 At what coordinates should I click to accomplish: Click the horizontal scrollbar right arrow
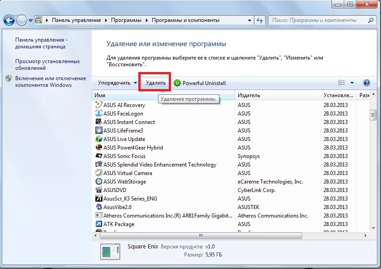coord(365,235)
